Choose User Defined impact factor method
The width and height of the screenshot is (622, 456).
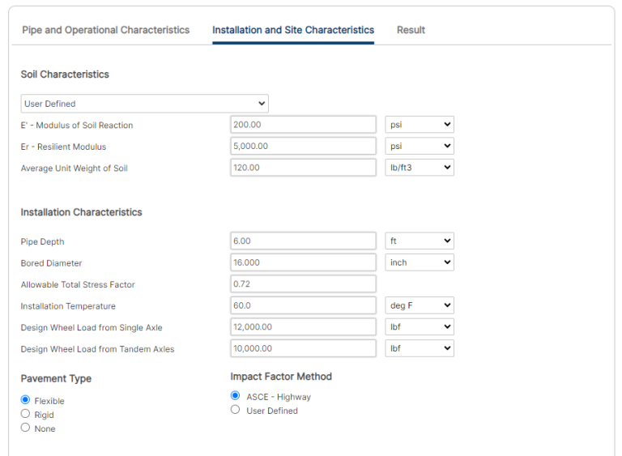[236, 410]
